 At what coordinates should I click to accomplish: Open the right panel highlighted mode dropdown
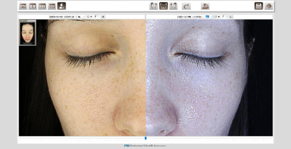pyautogui.click(x=209, y=17)
